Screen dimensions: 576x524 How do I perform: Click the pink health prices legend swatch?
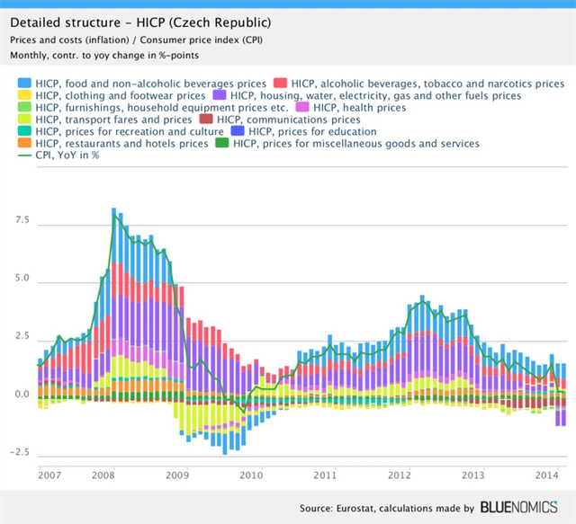click(x=302, y=108)
